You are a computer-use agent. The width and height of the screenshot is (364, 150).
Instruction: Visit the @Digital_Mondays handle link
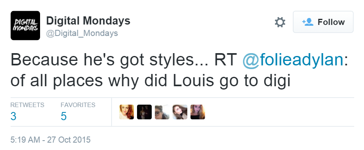tap(82, 33)
